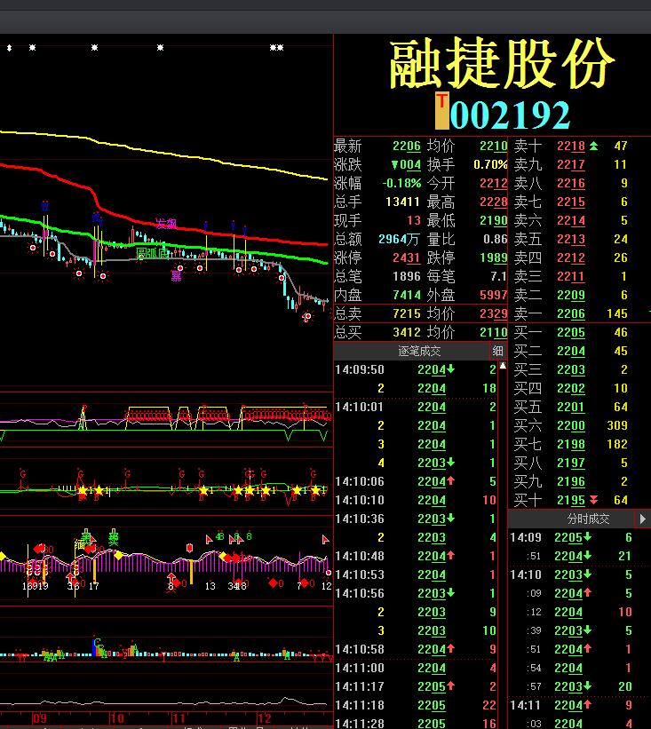Click the 总手 value 13411
The width and height of the screenshot is (651, 729).
(x=402, y=202)
